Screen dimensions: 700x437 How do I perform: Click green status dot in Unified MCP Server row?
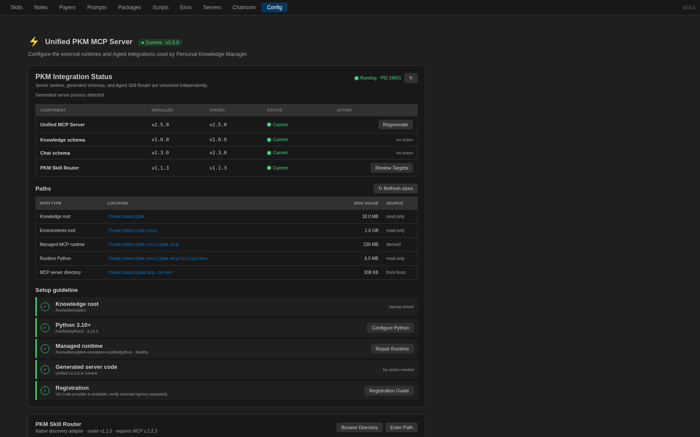coord(269,125)
